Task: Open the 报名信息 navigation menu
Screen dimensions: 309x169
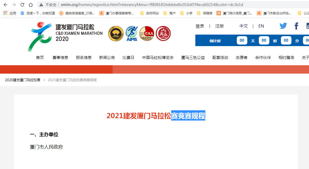Action: [84, 58]
